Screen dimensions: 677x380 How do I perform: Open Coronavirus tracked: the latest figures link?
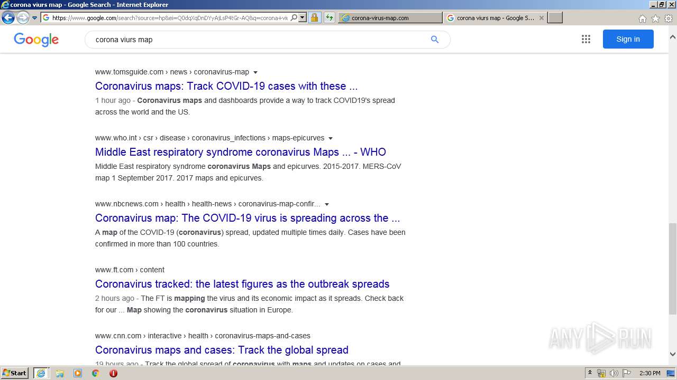242,284
